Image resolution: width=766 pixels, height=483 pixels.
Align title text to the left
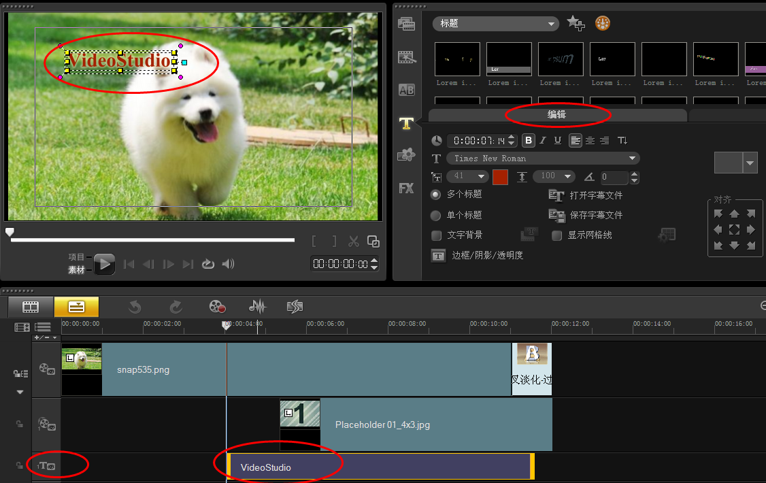(x=576, y=141)
